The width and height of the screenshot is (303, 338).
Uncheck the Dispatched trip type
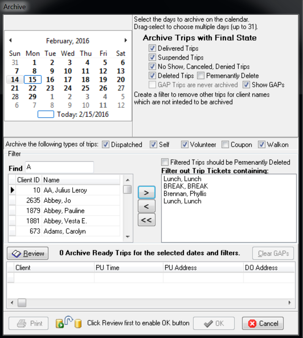(x=106, y=144)
